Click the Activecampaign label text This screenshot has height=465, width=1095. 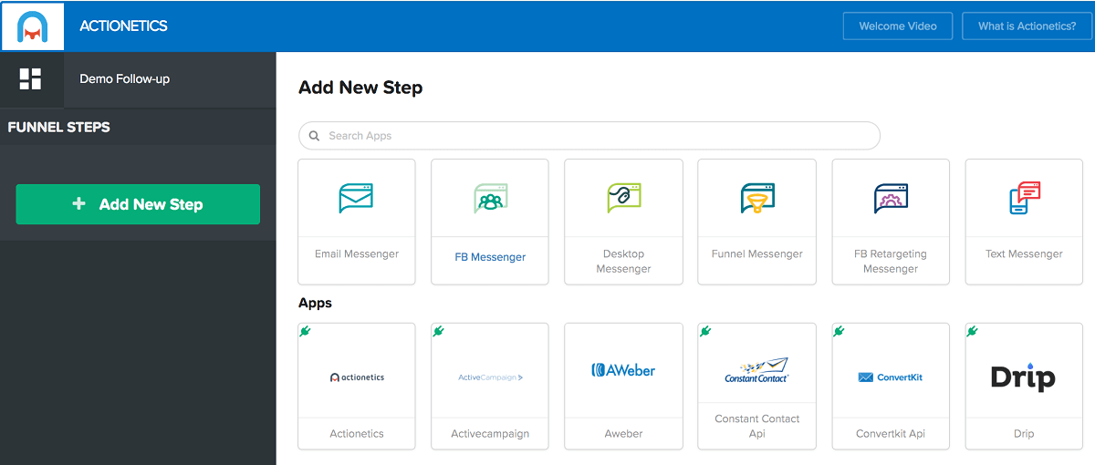tap(490, 434)
